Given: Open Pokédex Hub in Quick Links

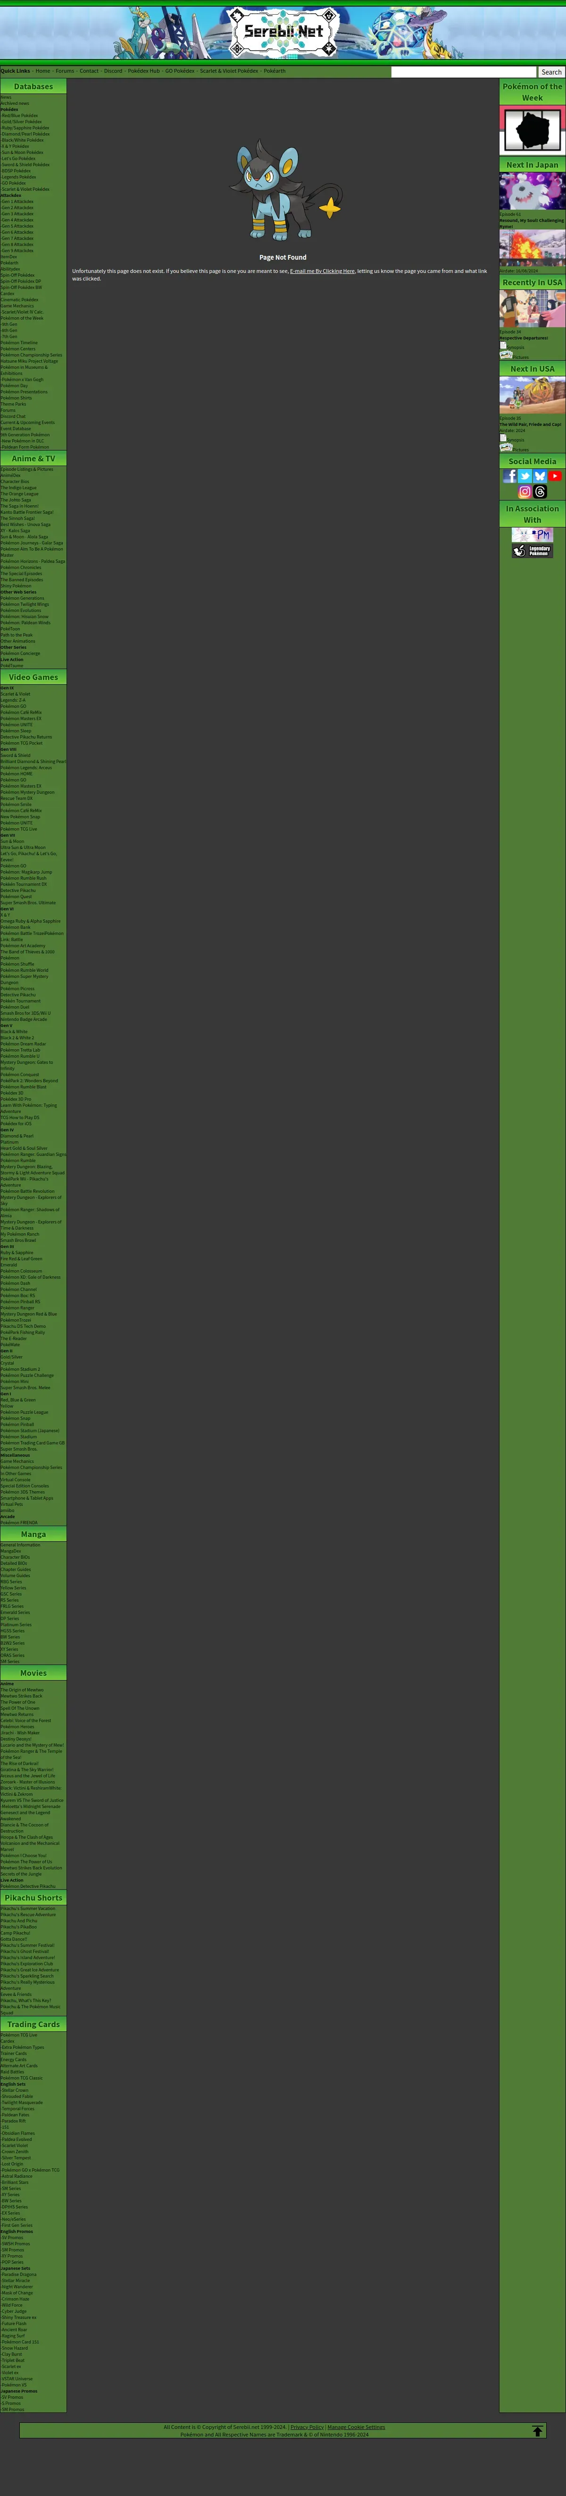Looking at the screenshot, I should (143, 71).
